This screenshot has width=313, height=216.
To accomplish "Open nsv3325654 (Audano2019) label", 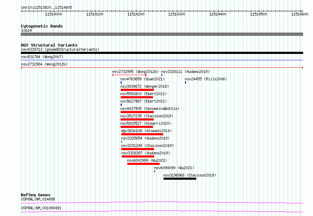I will 145,138.
